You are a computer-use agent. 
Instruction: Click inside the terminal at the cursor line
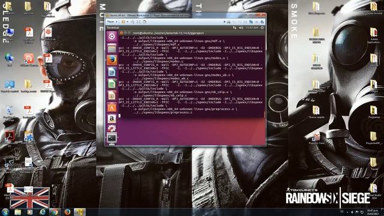click(119, 116)
